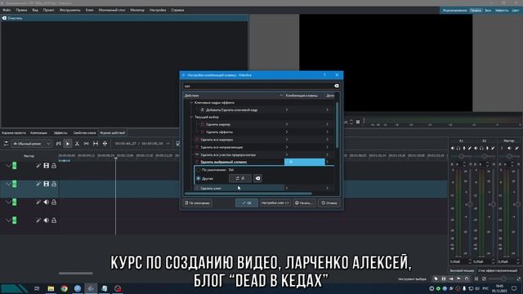This screenshot has width=523, height=294.
Task: Enable the default Del shortcut checkbox
Action: [x=199, y=170]
